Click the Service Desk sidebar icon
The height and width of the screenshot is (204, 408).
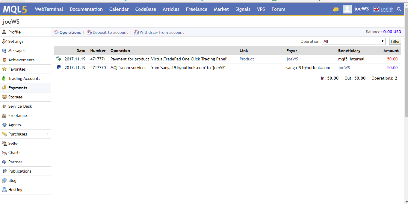pyautogui.click(x=4, y=106)
